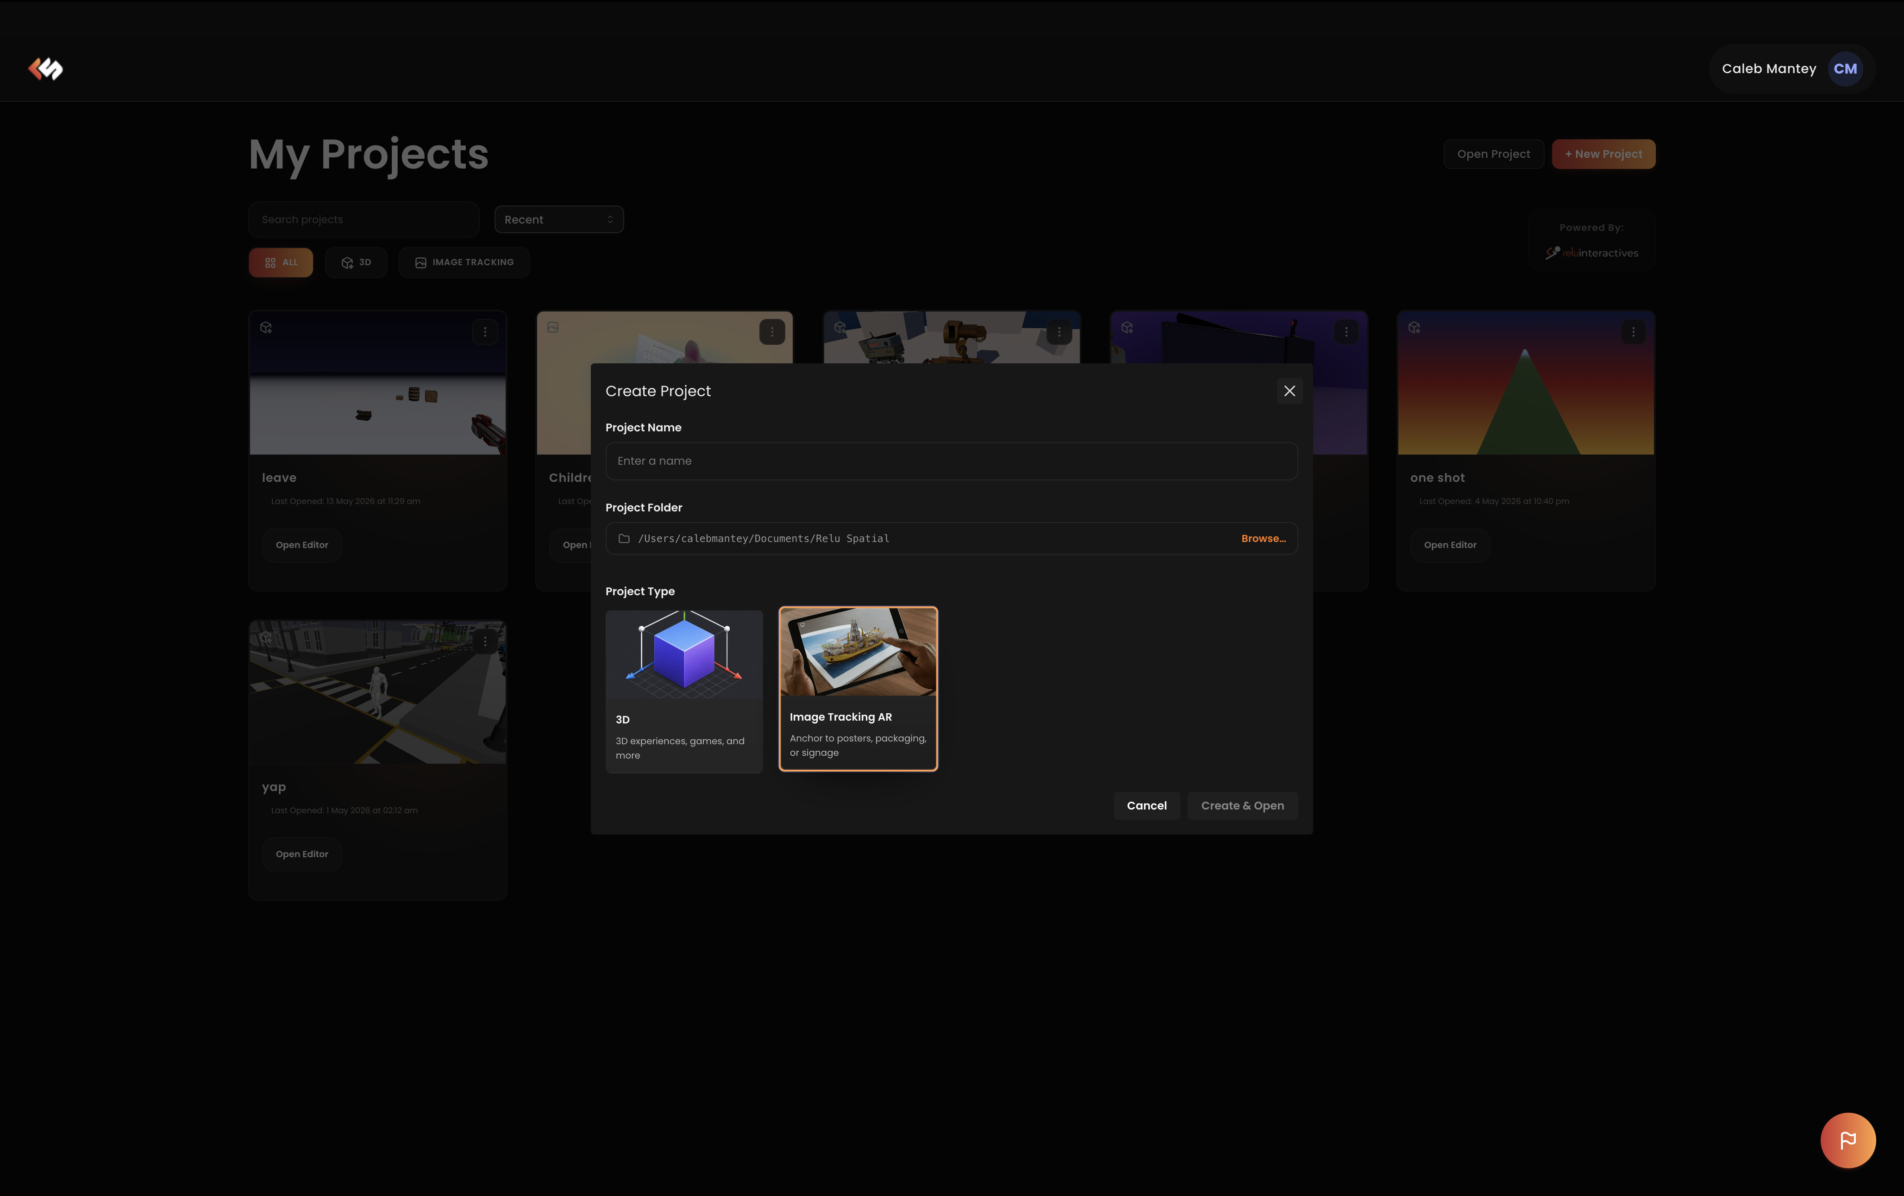Viewport: 1904px width, 1196px height.
Task: Click the 3D type icon on yap card
Action: click(x=266, y=636)
